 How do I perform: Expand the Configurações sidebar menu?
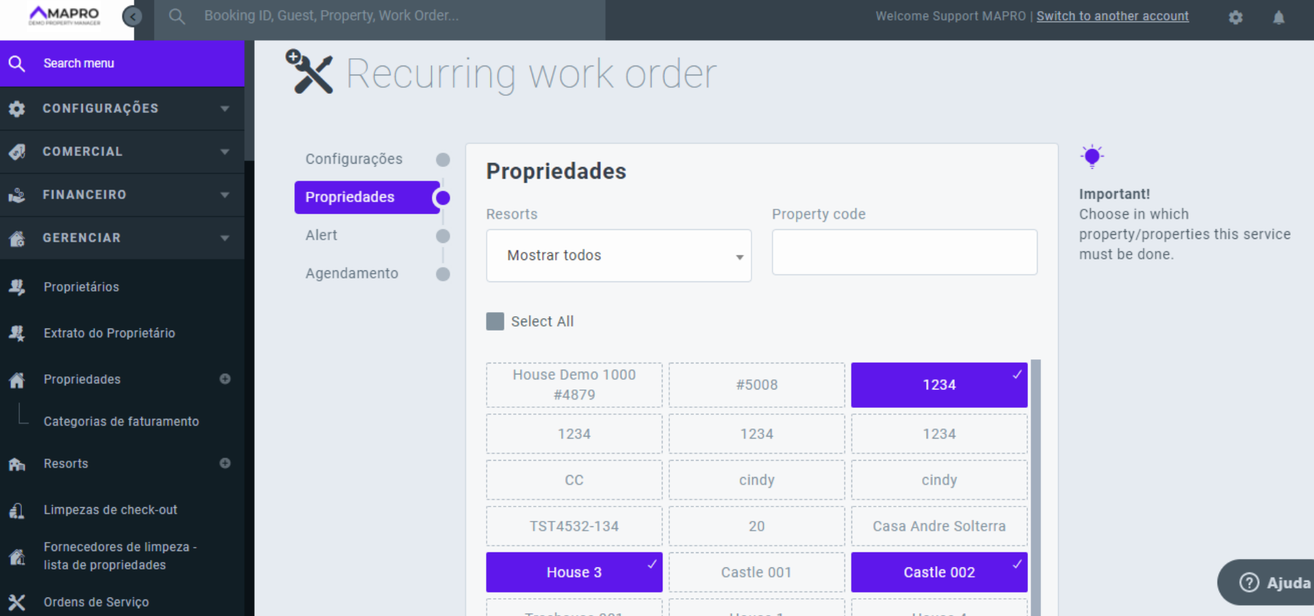(122, 109)
